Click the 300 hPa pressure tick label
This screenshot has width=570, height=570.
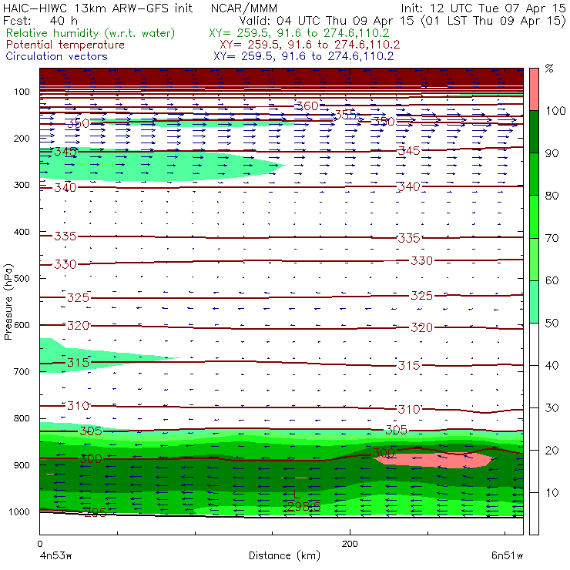point(22,185)
